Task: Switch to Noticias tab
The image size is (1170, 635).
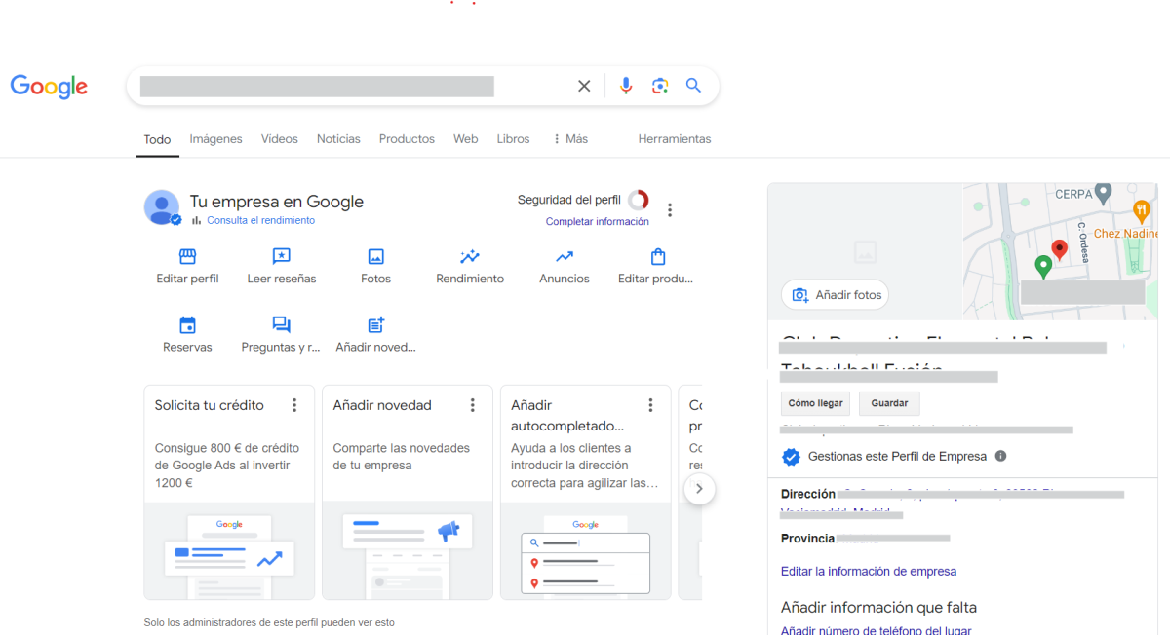Action: coord(338,139)
